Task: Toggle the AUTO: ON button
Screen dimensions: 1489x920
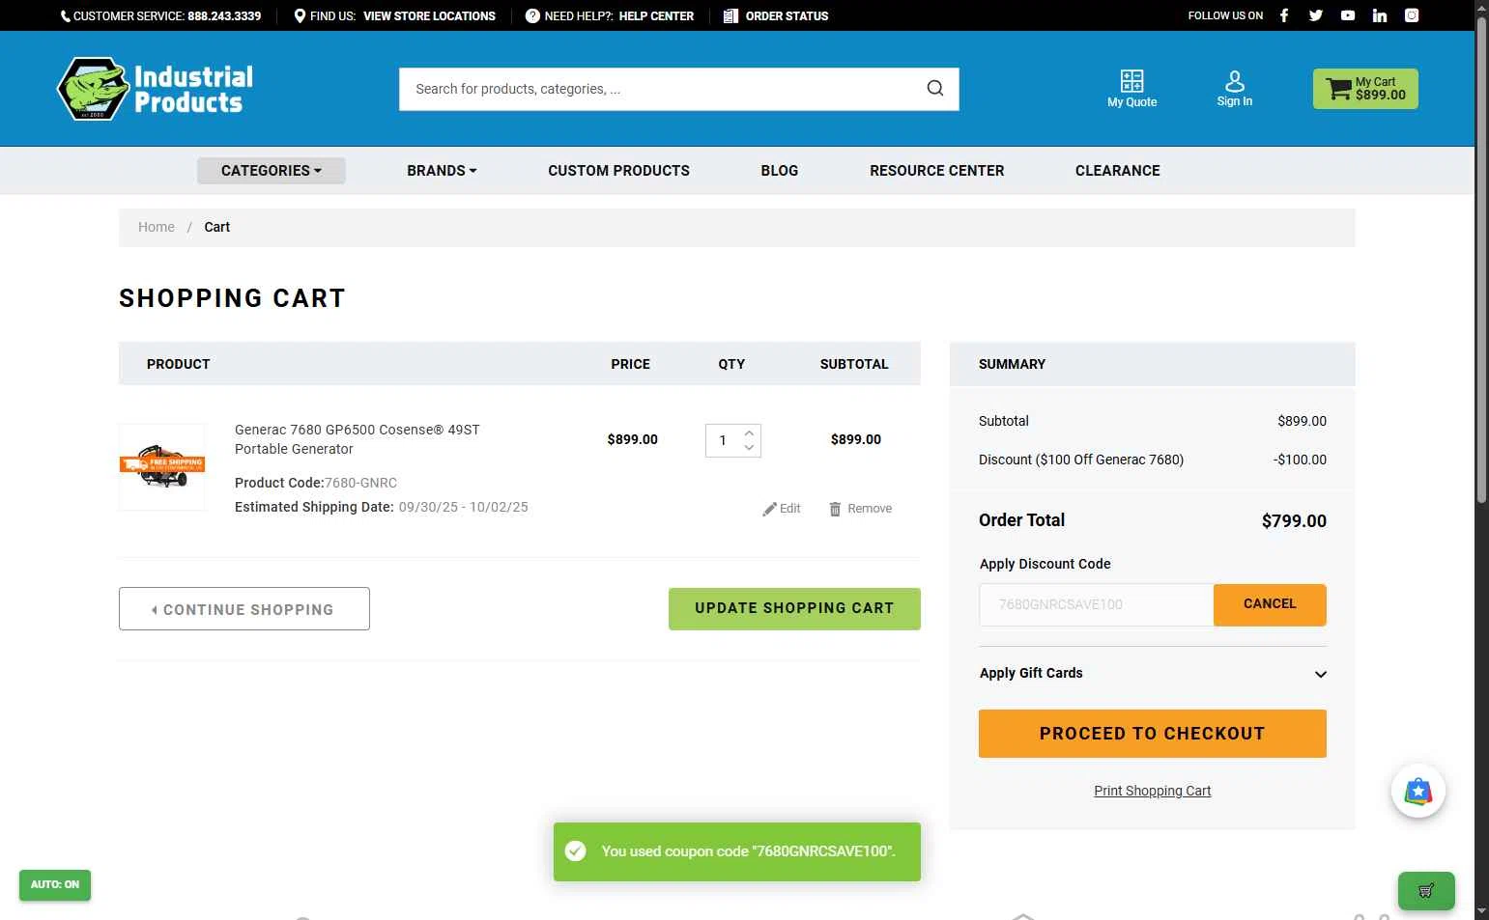Action: point(55,885)
